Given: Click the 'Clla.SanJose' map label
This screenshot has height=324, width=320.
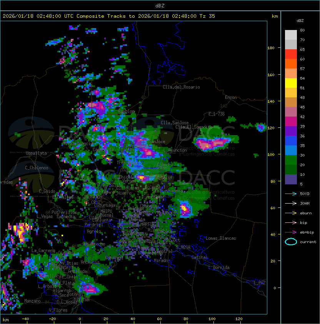Looking at the screenshot, I should click(x=175, y=123).
